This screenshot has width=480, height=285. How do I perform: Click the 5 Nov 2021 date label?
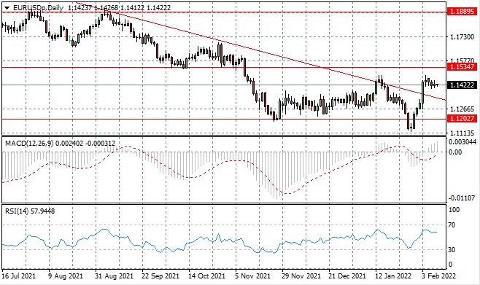[x=253, y=276]
